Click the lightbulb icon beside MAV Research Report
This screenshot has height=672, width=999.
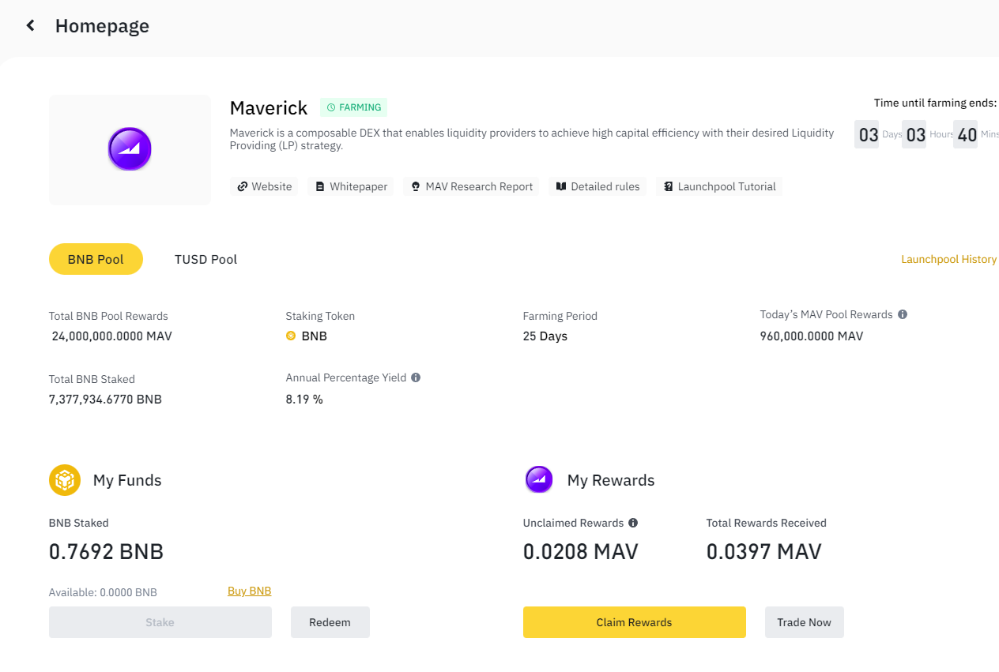416,187
